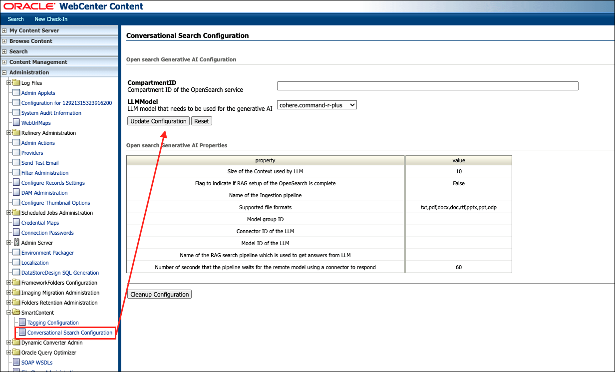Click the Localization page icon
The image size is (615, 372).
point(16,263)
